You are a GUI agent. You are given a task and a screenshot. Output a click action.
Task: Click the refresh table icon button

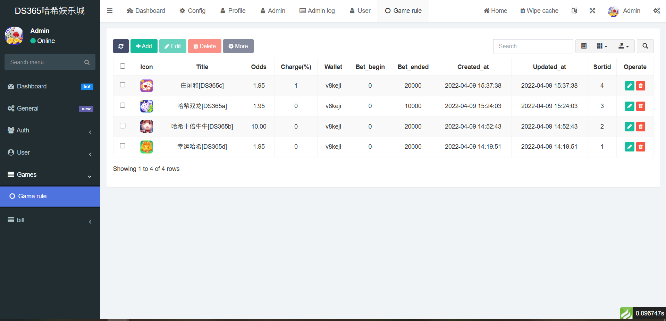click(121, 46)
